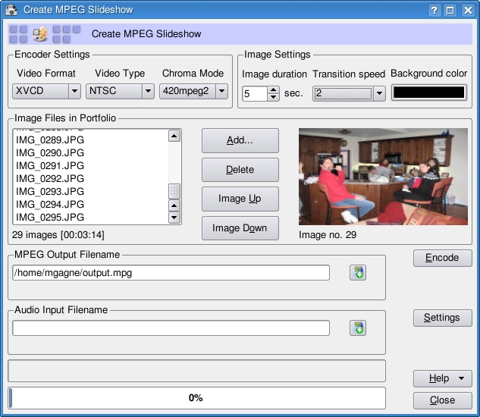Click the slideshow logo icon in header
The width and height of the screenshot is (480, 417).
[x=39, y=34]
